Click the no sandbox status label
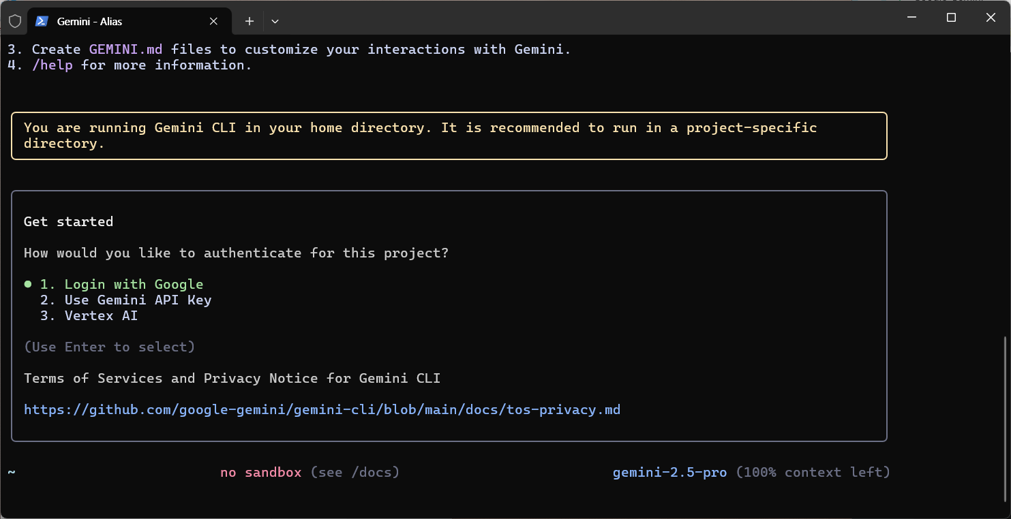The height and width of the screenshot is (519, 1011). [260, 472]
